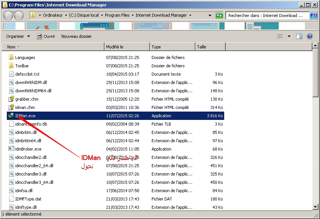Sort by the Type column header

(172, 47)
